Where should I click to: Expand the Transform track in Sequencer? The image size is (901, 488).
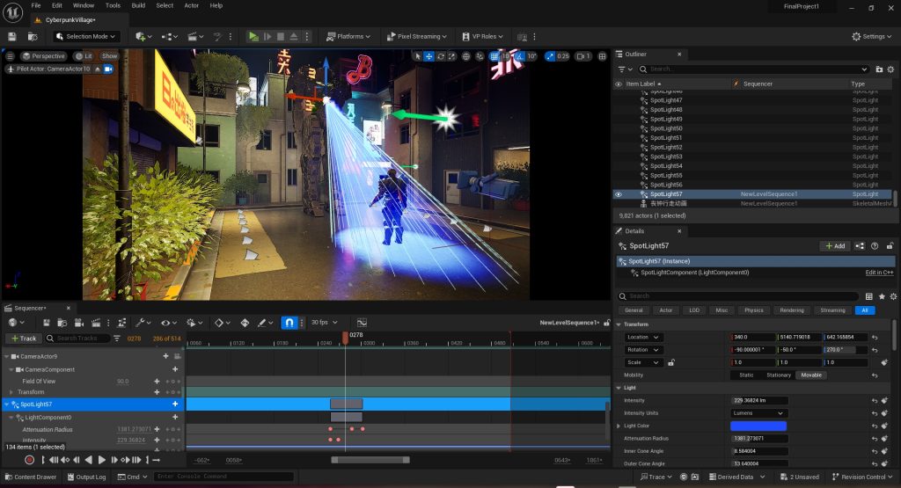click(x=11, y=392)
